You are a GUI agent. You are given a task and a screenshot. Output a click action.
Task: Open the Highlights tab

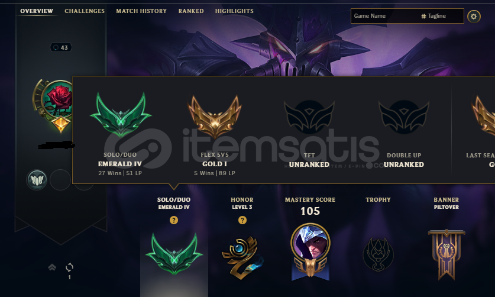pos(234,11)
